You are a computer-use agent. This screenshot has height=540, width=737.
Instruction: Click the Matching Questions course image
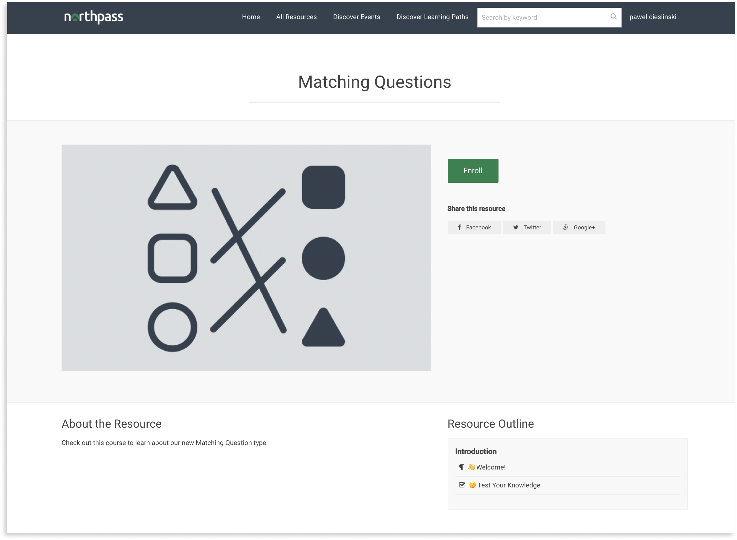(246, 257)
